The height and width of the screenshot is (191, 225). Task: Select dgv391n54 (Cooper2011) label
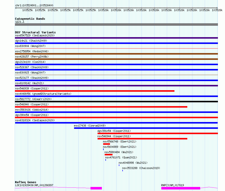pyautogui.click(x=114, y=131)
